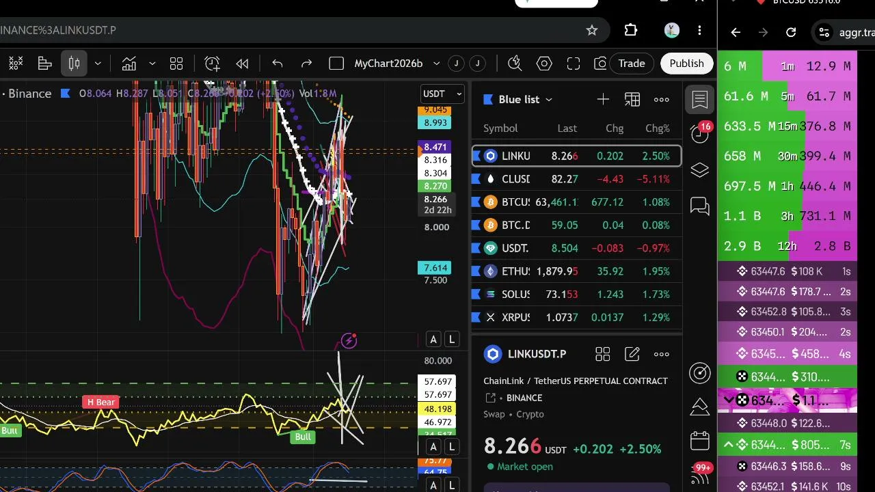Toggle log scale L on the main price axis

pyautogui.click(x=452, y=340)
